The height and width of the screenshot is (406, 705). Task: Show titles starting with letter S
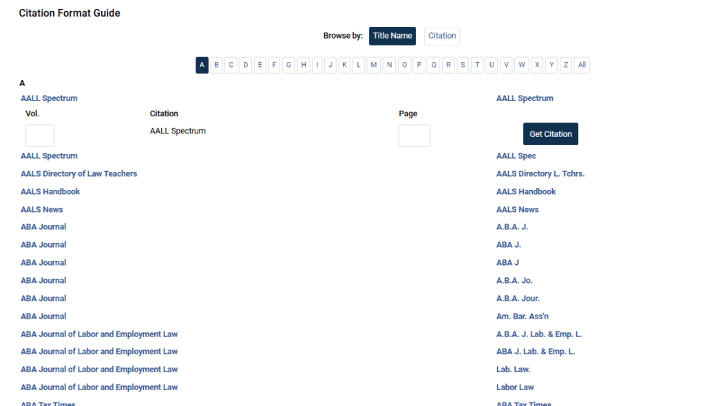coord(463,65)
